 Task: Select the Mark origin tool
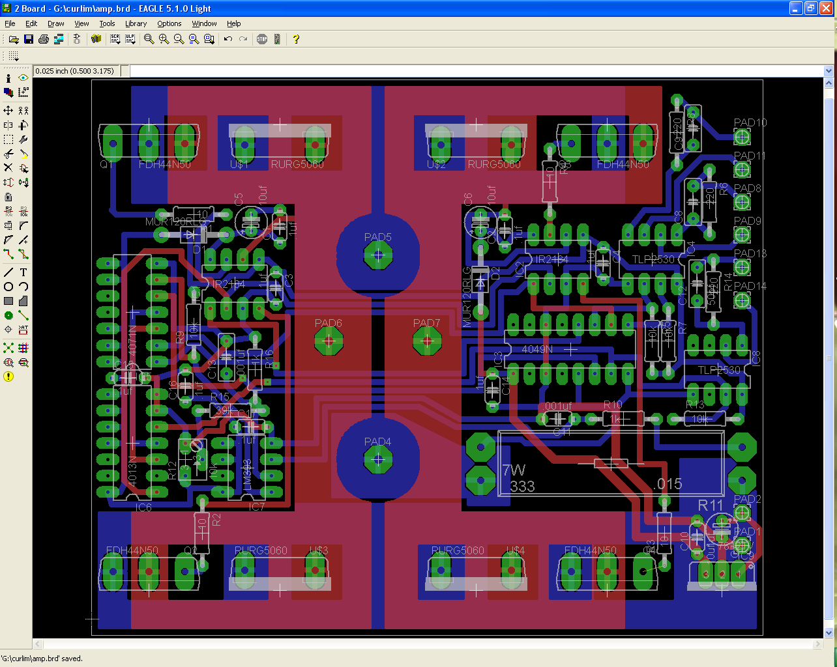click(x=23, y=92)
